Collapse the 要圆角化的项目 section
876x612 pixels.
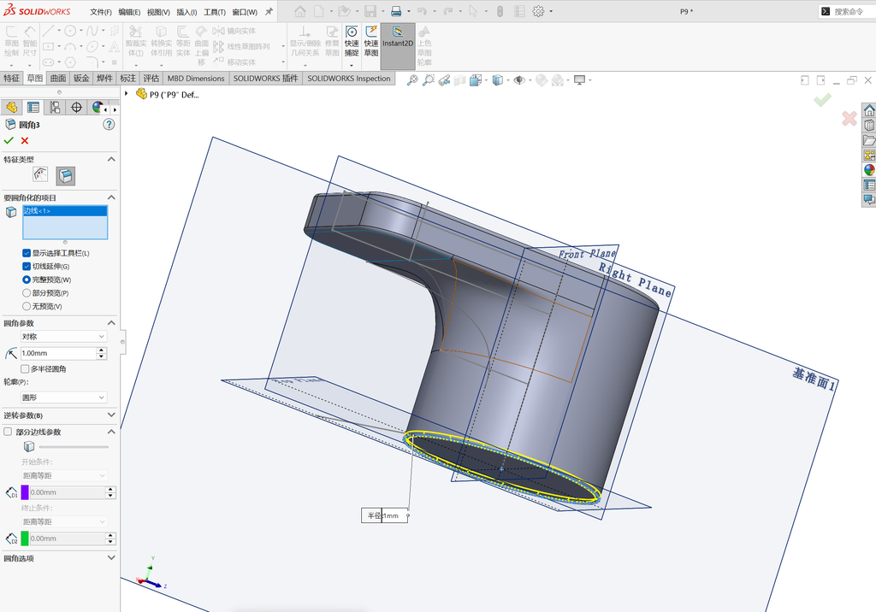click(111, 197)
